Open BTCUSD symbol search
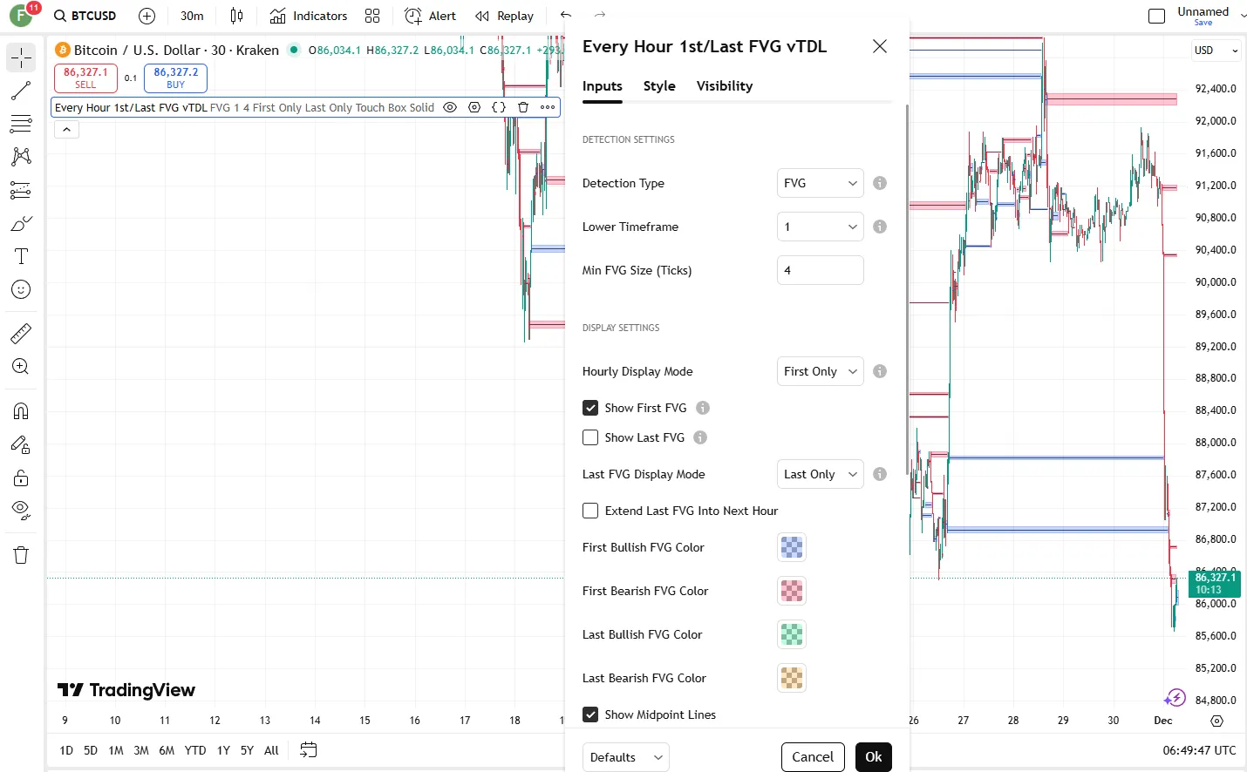Image resolution: width=1247 pixels, height=772 pixels. pos(85,16)
